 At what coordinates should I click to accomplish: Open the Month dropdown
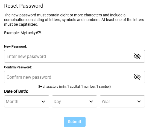coord(27,101)
